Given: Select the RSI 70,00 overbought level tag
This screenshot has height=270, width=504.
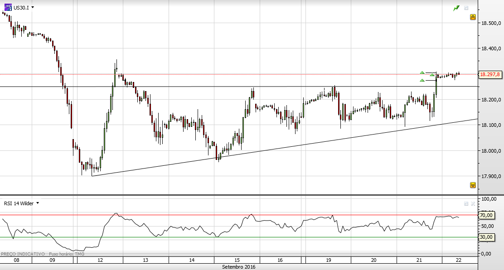Looking at the screenshot, I should tap(486, 215).
